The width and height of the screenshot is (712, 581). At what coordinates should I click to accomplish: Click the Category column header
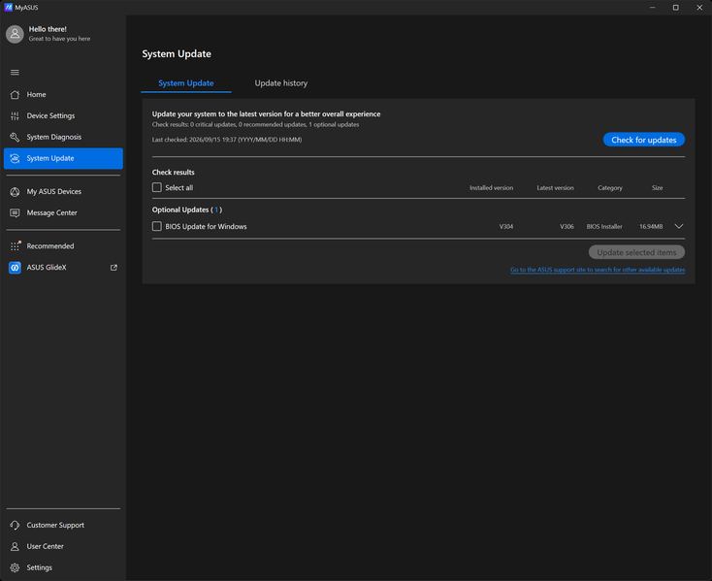pos(610,188)
